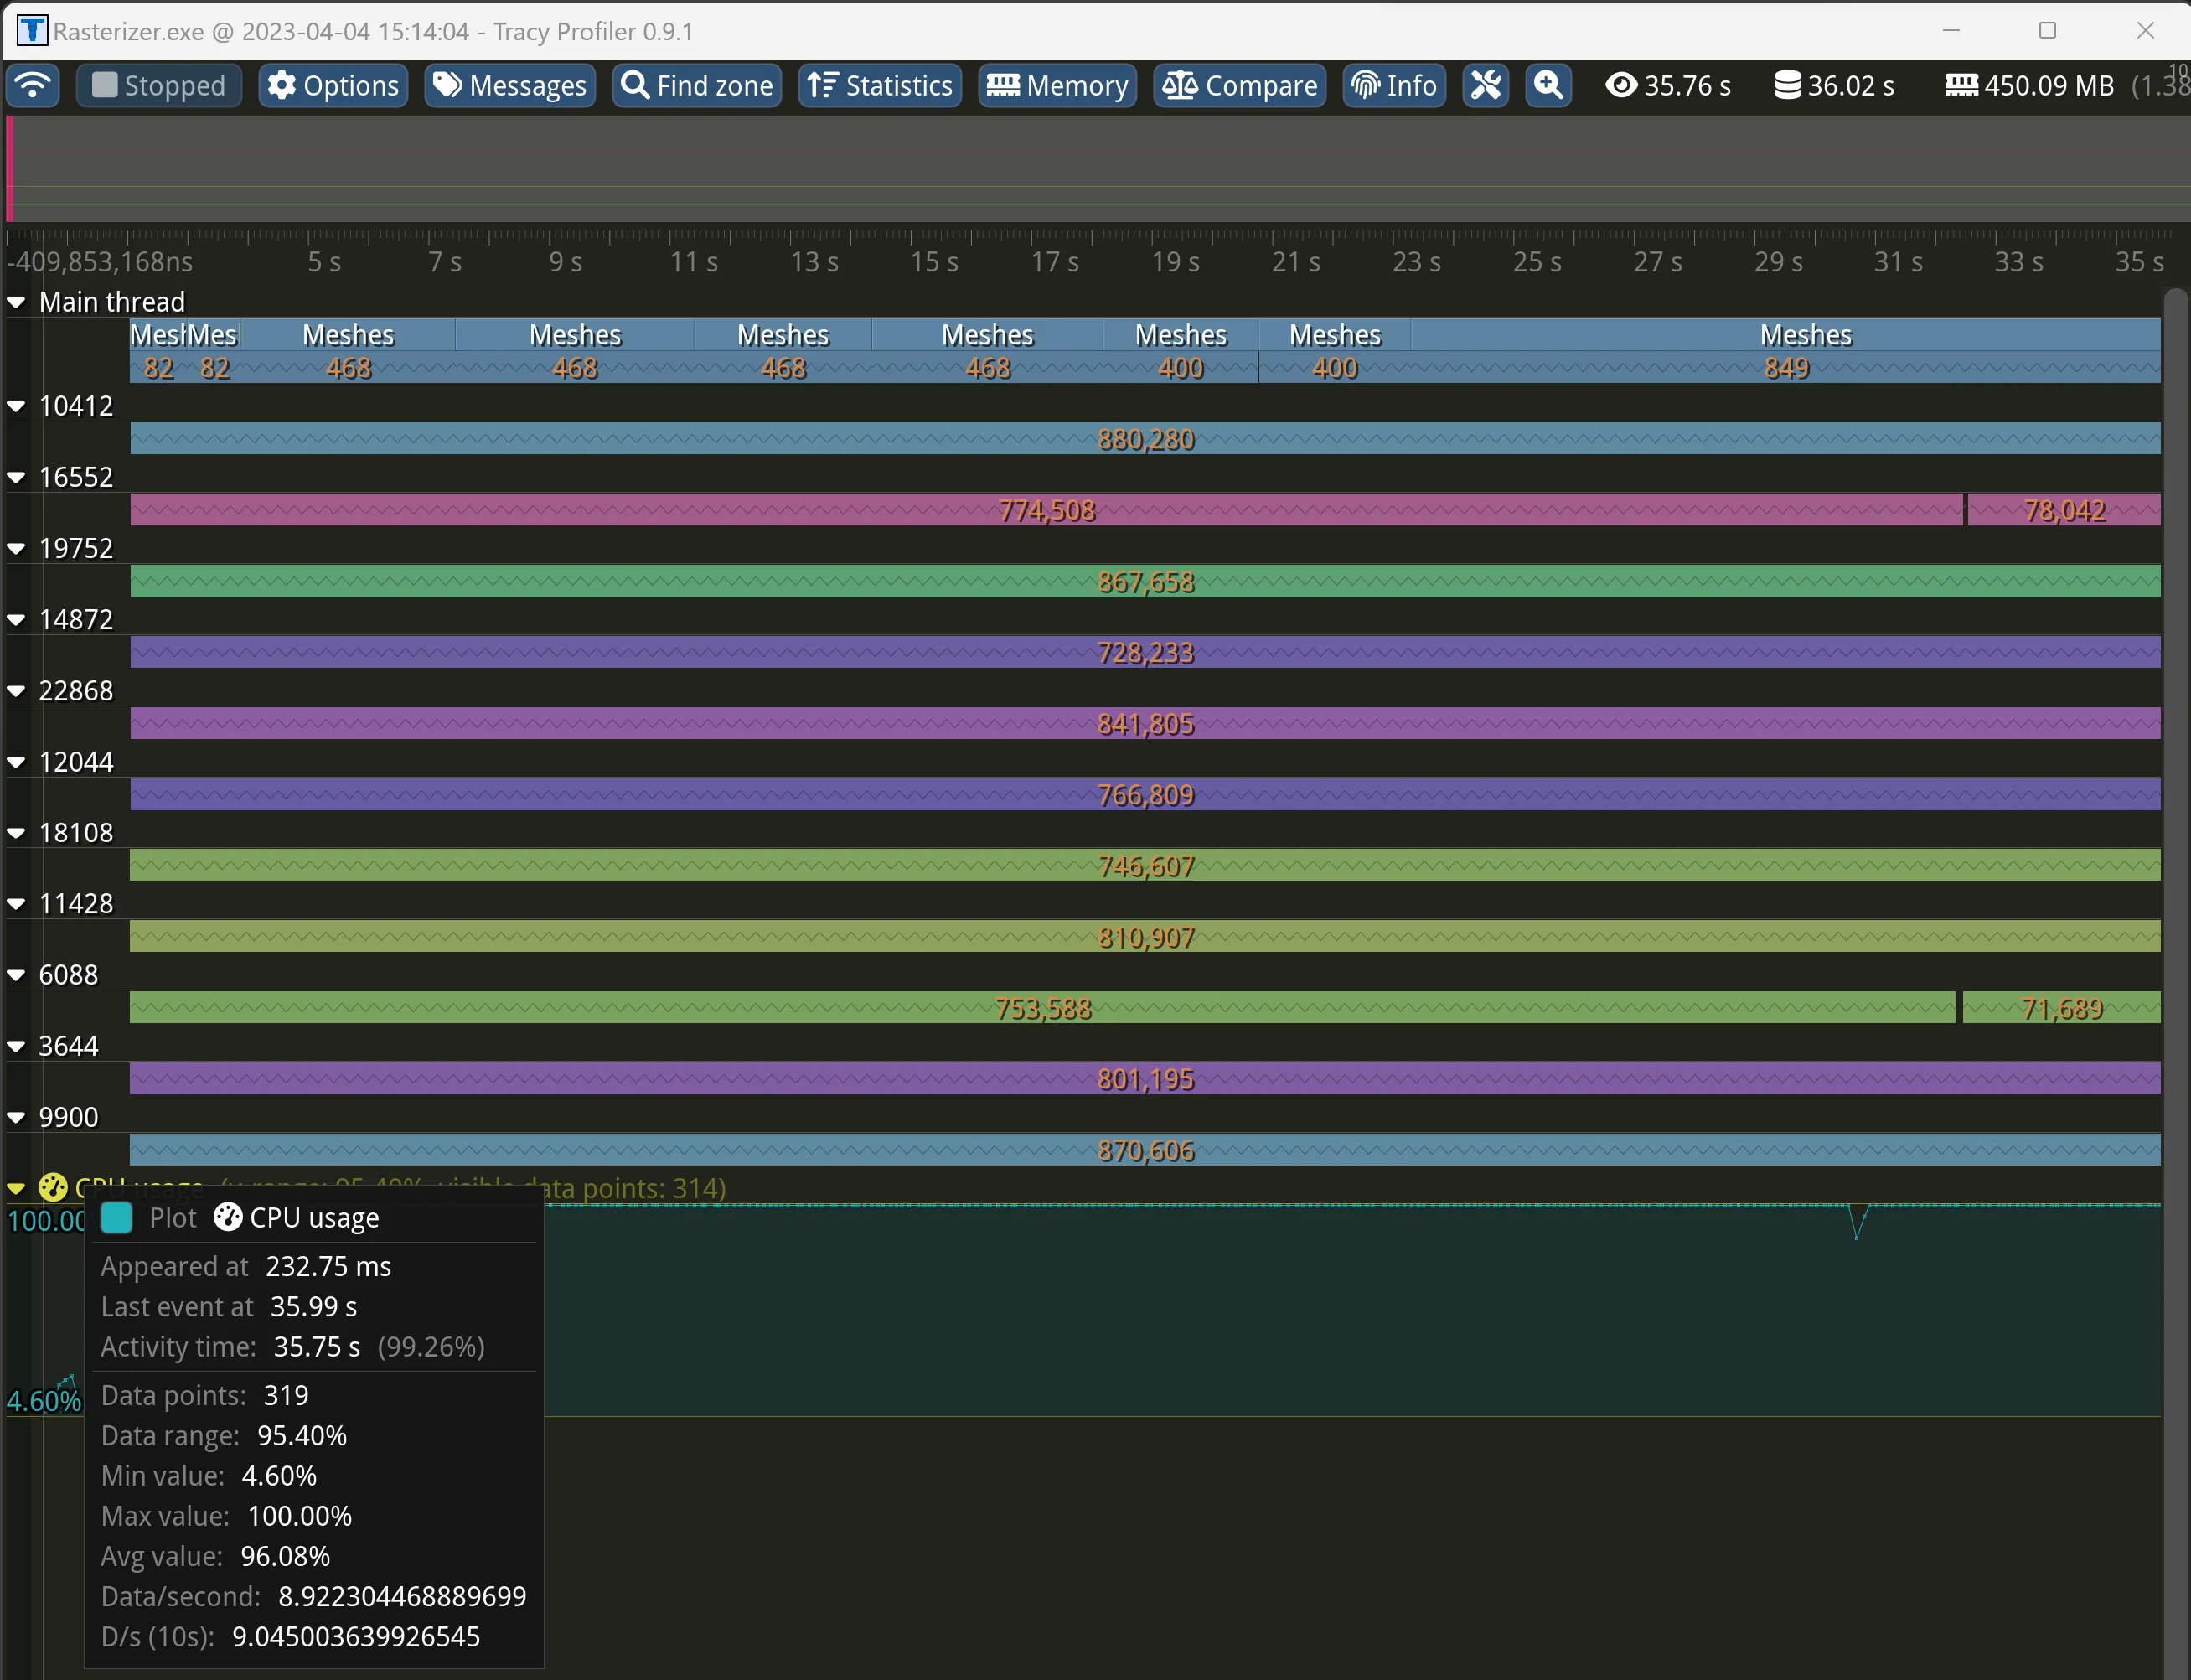Screen dimensions: 2191x1680
Task: Collapse thread 19752
Action: click(x=16, y=548)
